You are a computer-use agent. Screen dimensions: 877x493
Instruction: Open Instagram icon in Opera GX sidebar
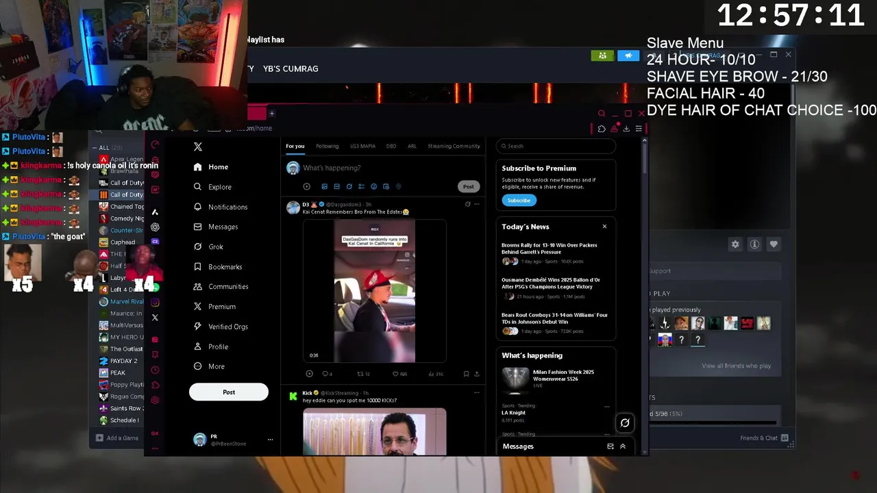click(156, 302)
